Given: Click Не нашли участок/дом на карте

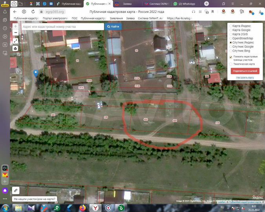Looking at the screenshot, I should 35,199.
